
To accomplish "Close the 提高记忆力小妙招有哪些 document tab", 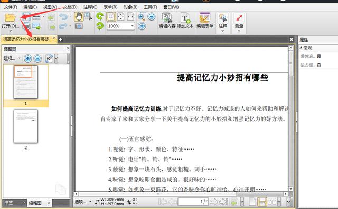I will 54,38.
